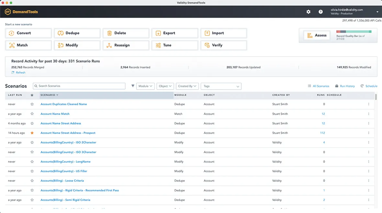Star the Accounts(Billing) - Loose Criteria scenario
The width and height of the screenshot is (382, 213).
[32, 181]
